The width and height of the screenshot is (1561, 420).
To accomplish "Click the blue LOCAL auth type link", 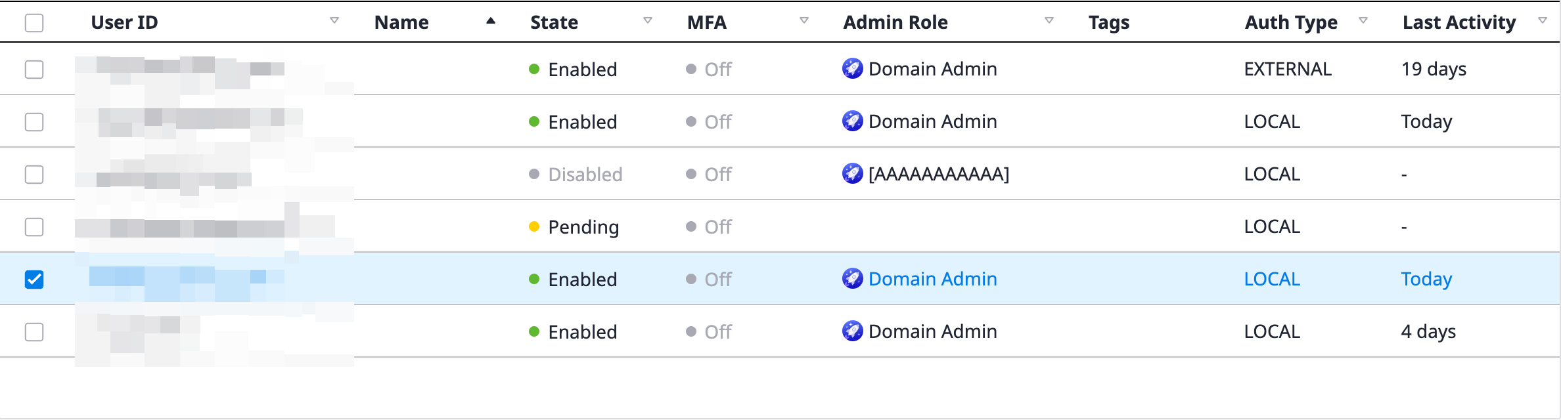I will click(1271, 279).
